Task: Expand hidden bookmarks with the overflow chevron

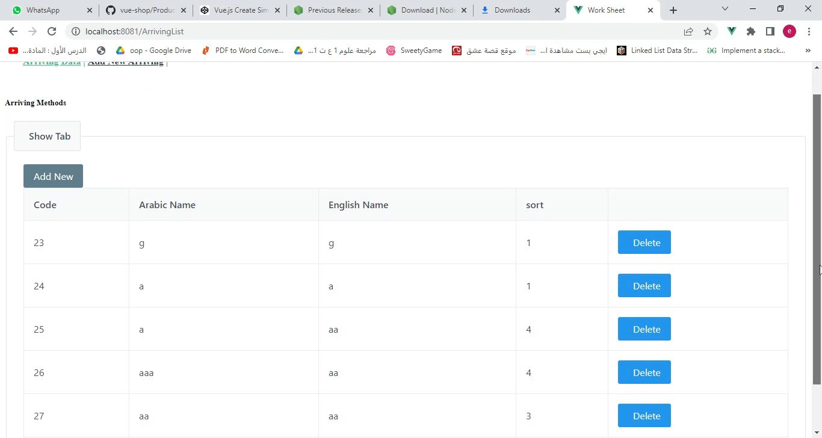Action: 808,50
